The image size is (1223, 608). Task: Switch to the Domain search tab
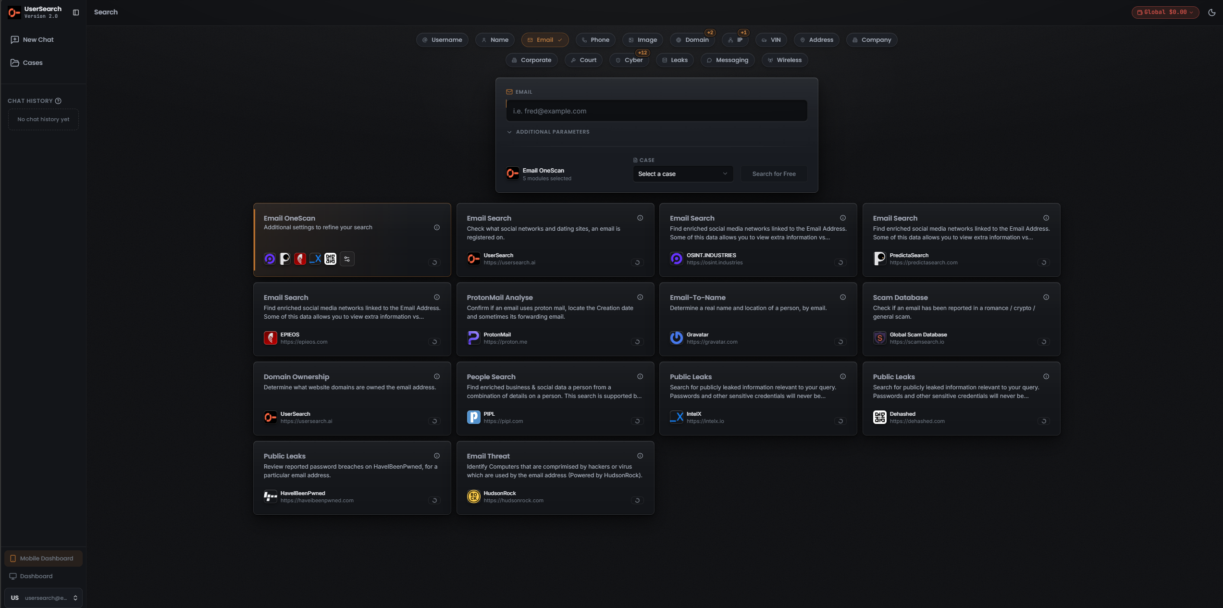tap(692, 40)
